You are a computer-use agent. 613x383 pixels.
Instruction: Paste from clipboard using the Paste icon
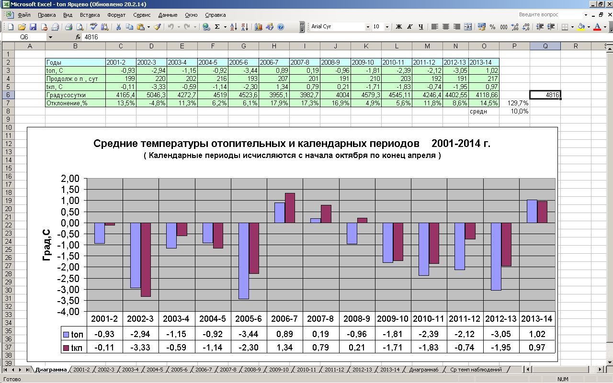pos(140,27)
